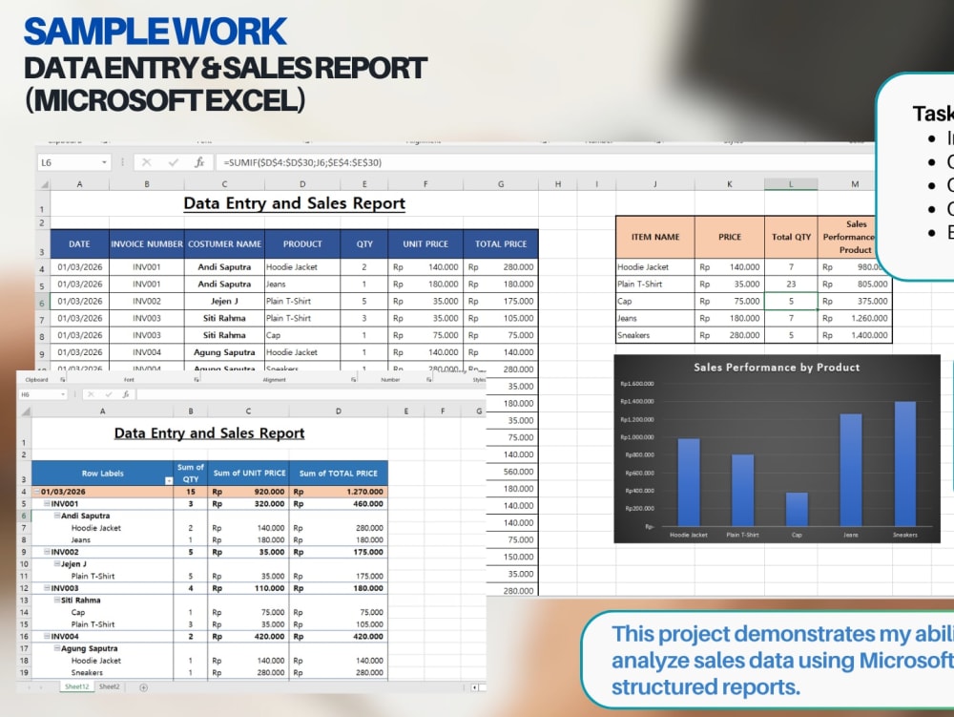Select column header K in the upper sheet

[730, 184]
